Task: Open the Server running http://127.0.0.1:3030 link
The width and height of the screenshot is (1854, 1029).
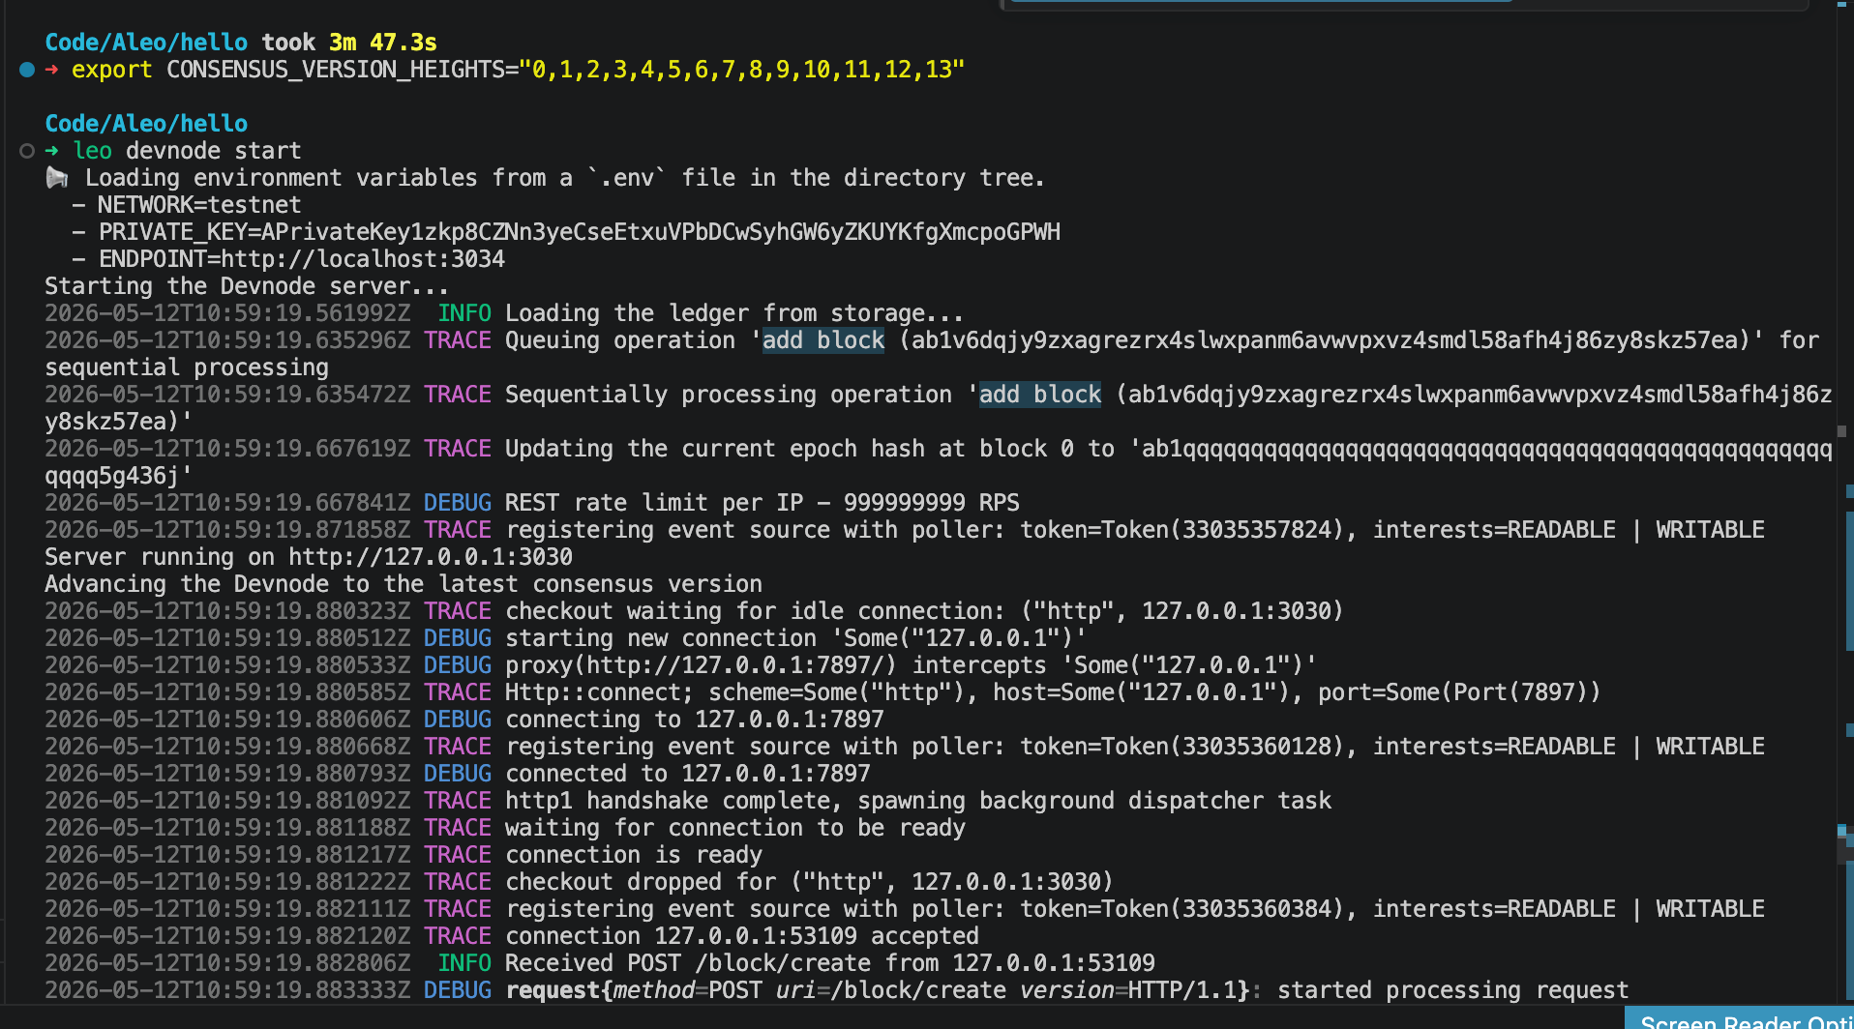Action: pos(431,557)
